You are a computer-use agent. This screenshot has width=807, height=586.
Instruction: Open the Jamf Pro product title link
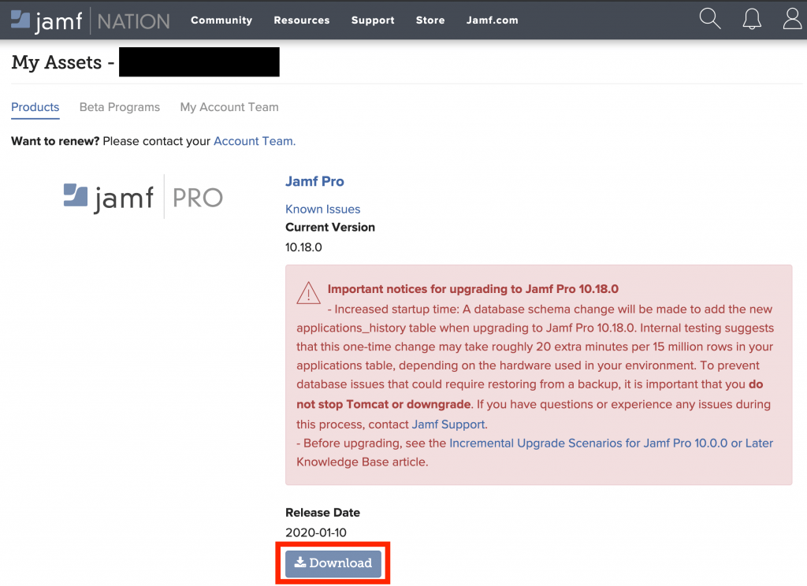pos(314,181)
